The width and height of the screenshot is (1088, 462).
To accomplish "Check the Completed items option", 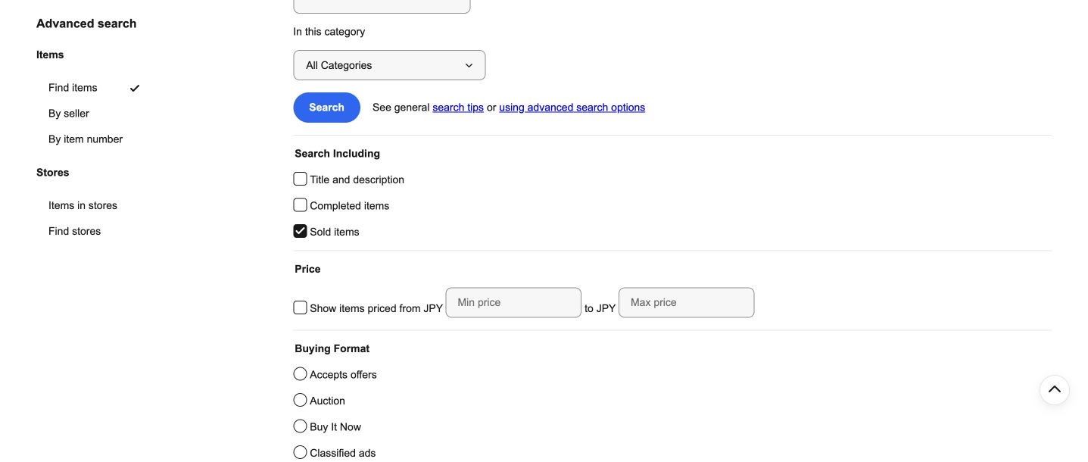I will coord(300,205).
